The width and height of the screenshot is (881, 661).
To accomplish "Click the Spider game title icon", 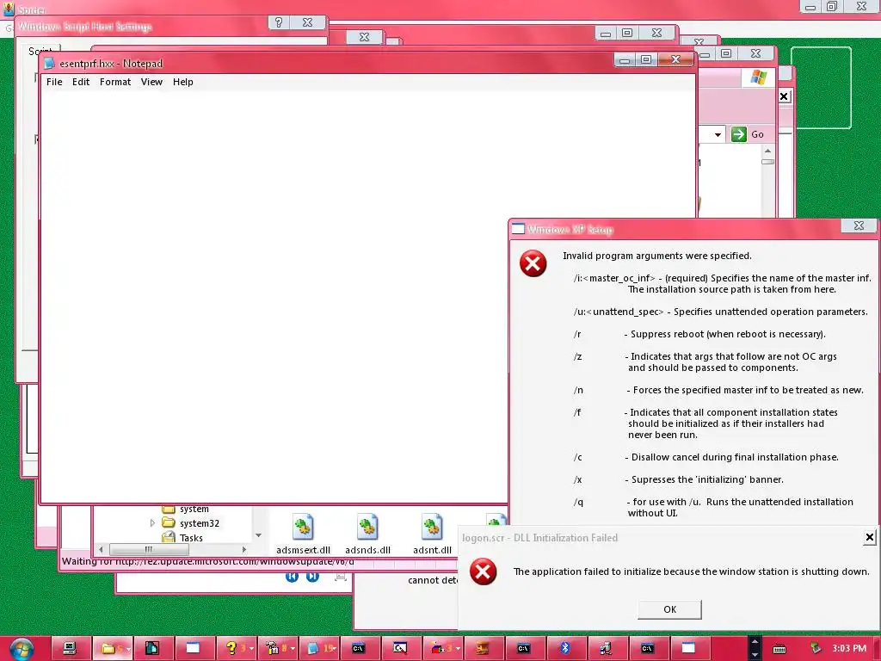I will pos(9,9).
